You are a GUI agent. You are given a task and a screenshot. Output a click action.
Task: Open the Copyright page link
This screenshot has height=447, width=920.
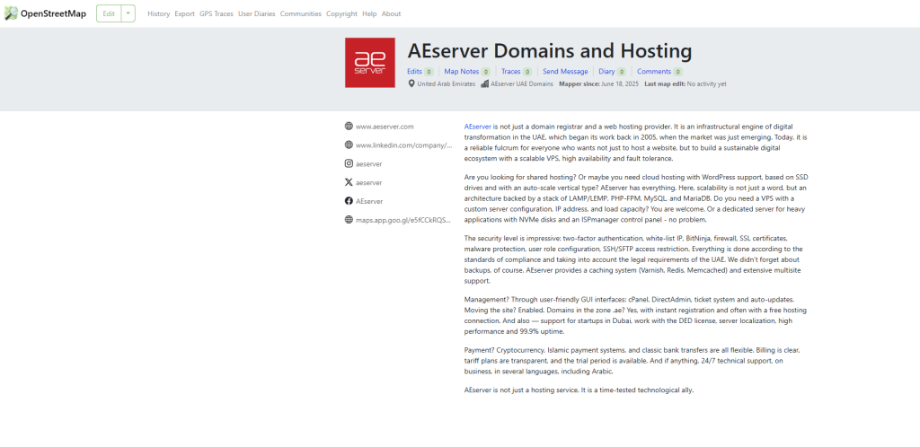point(341,14)
